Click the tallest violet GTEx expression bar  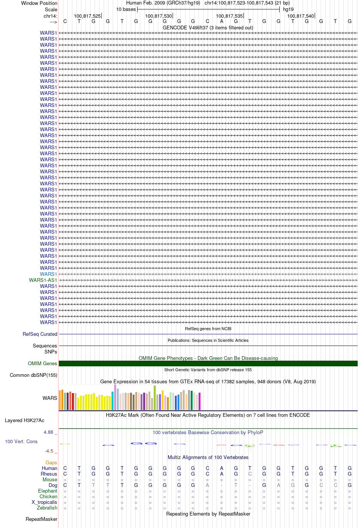(115, 397)
